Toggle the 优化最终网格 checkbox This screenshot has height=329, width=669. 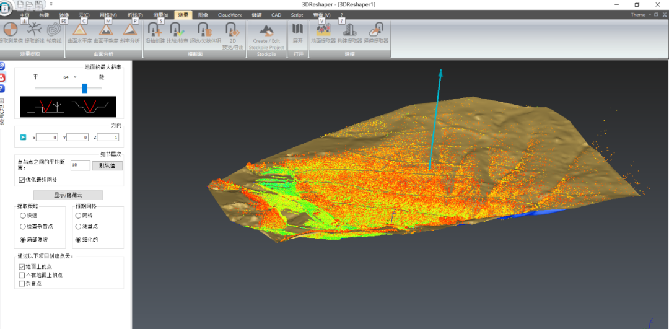click(22, 180)
